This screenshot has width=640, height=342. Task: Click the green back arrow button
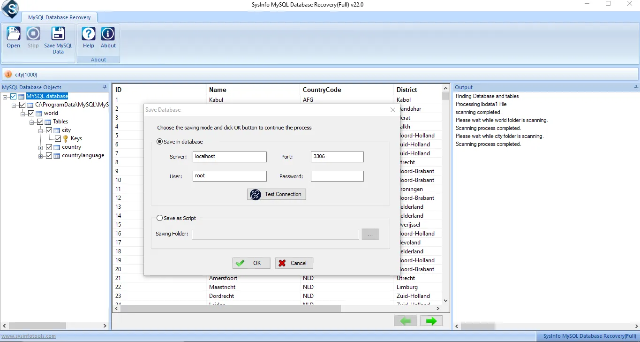(x=406, y=321)
